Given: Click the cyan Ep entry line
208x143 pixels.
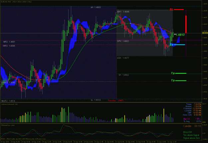Looking at the screenshot, I should click(x=179, y=45).
